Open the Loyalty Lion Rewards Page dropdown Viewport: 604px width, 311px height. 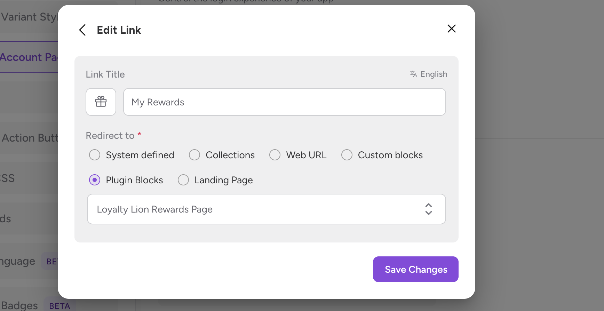[266, 209]
